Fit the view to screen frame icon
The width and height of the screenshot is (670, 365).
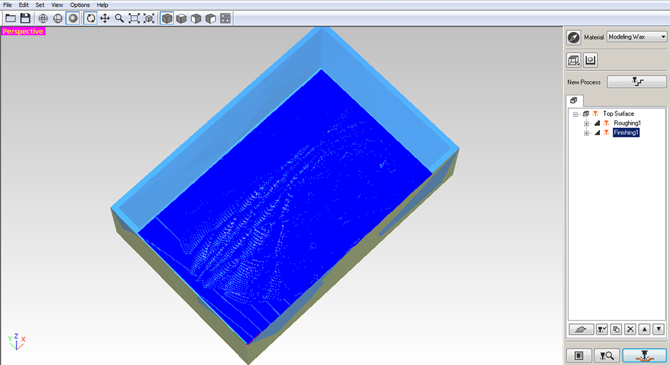pos(134,18)
